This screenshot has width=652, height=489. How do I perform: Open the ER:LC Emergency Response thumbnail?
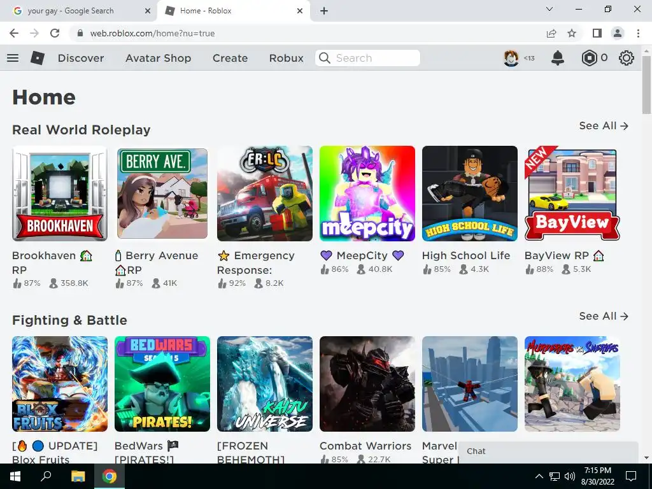(x=265, y=194)
